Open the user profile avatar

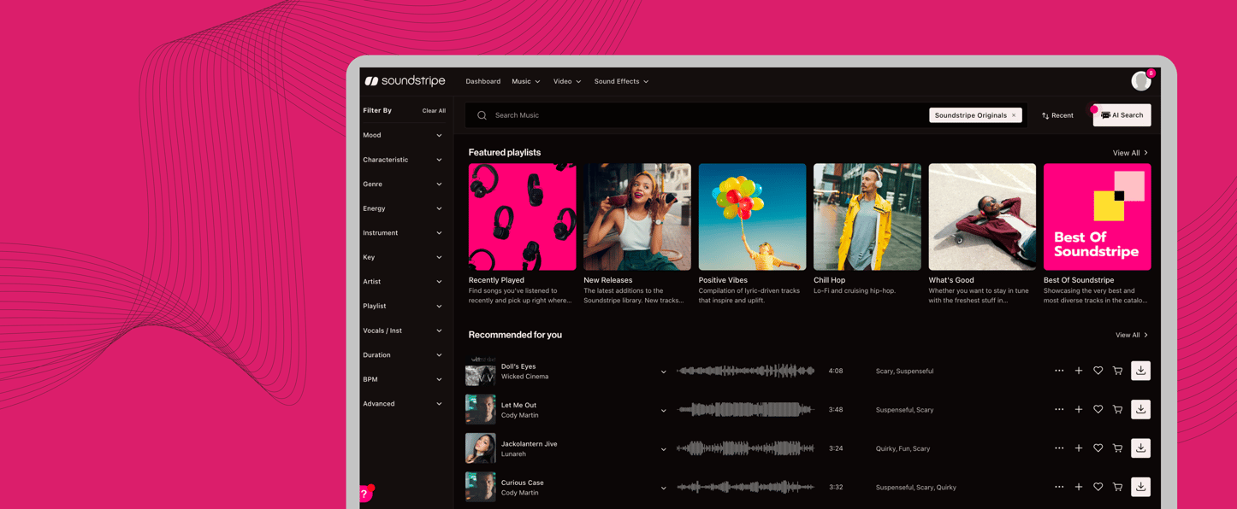[1140, 81]
